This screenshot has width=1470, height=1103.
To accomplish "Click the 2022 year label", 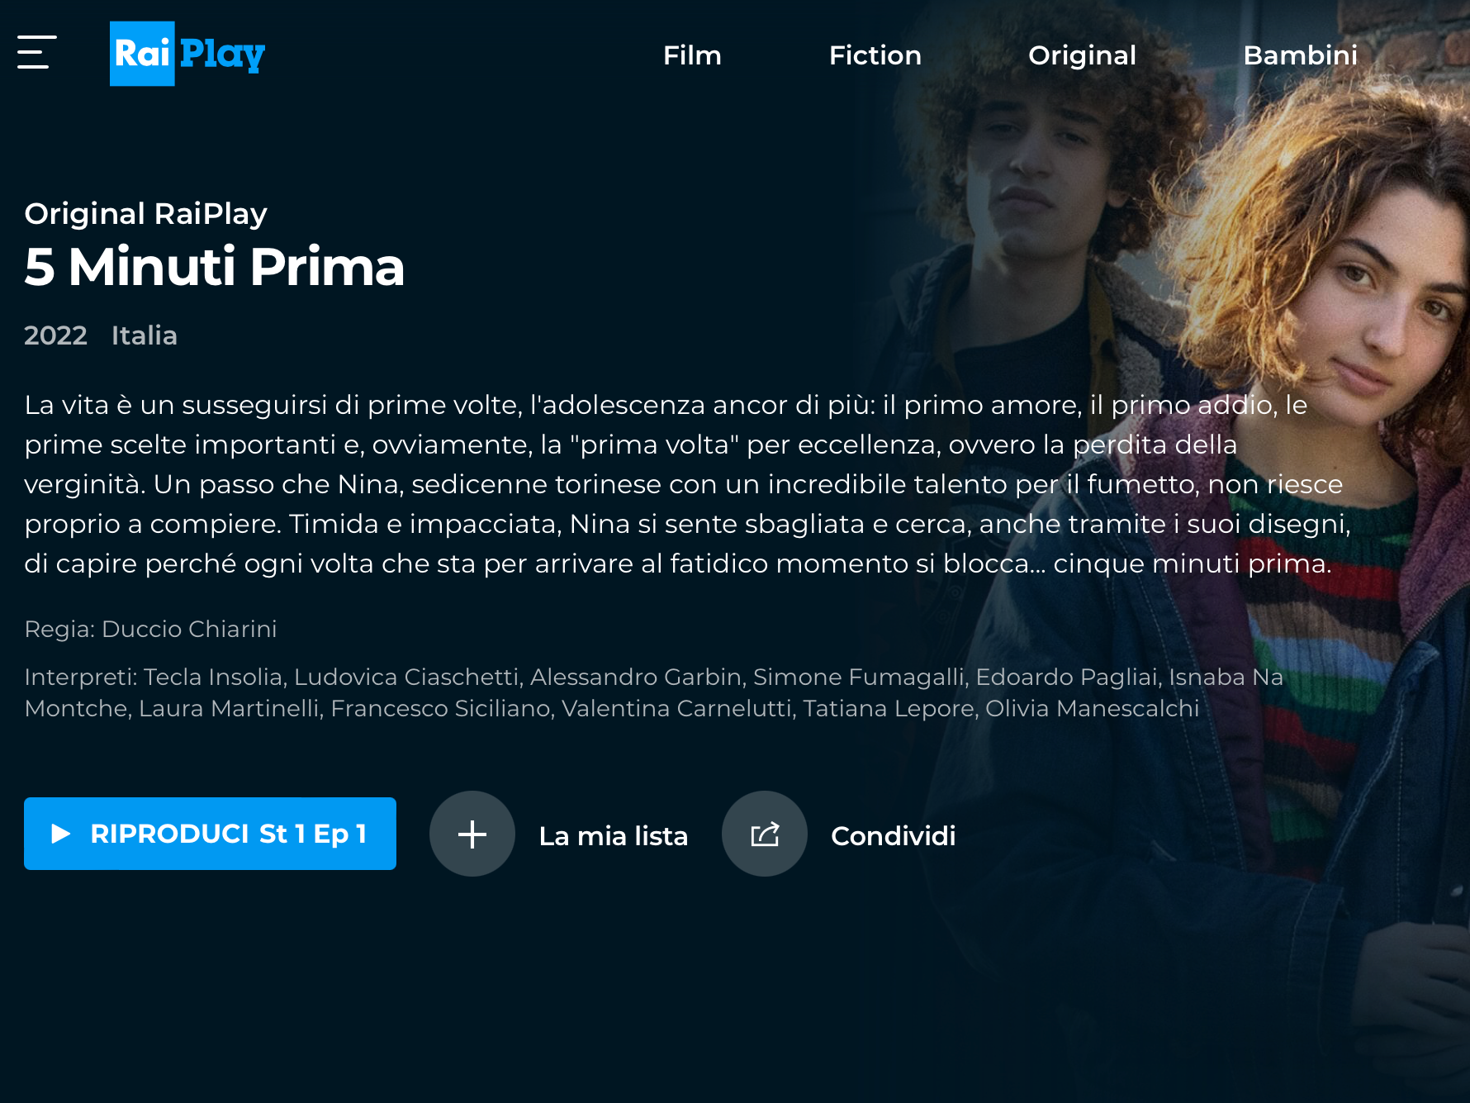I will click(x=55, y=335).
